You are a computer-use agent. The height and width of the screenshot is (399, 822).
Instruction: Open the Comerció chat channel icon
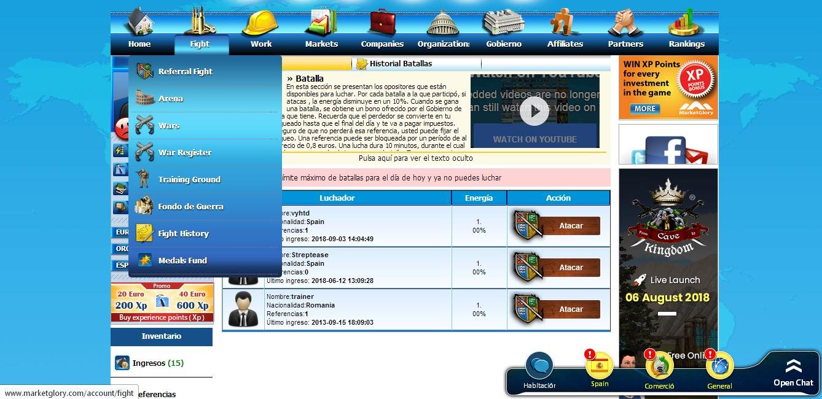click(659, 366)
